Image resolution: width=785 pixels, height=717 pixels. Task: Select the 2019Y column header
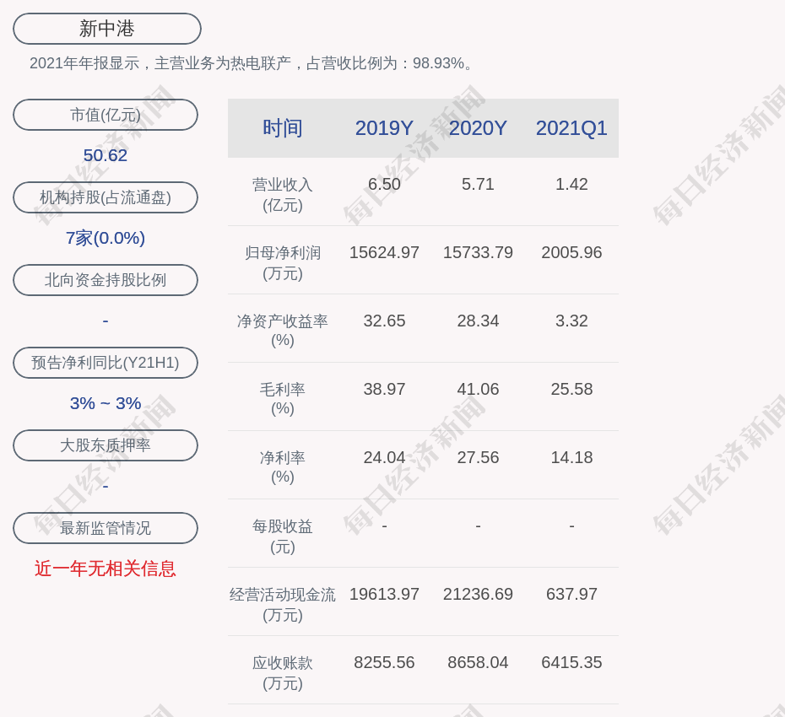point(384,128)
